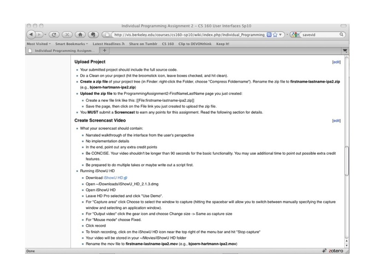The width and height of the screenshot is (373, 280).
Task: Click the RSS feed icon in address bar
Action: [269, 35]
